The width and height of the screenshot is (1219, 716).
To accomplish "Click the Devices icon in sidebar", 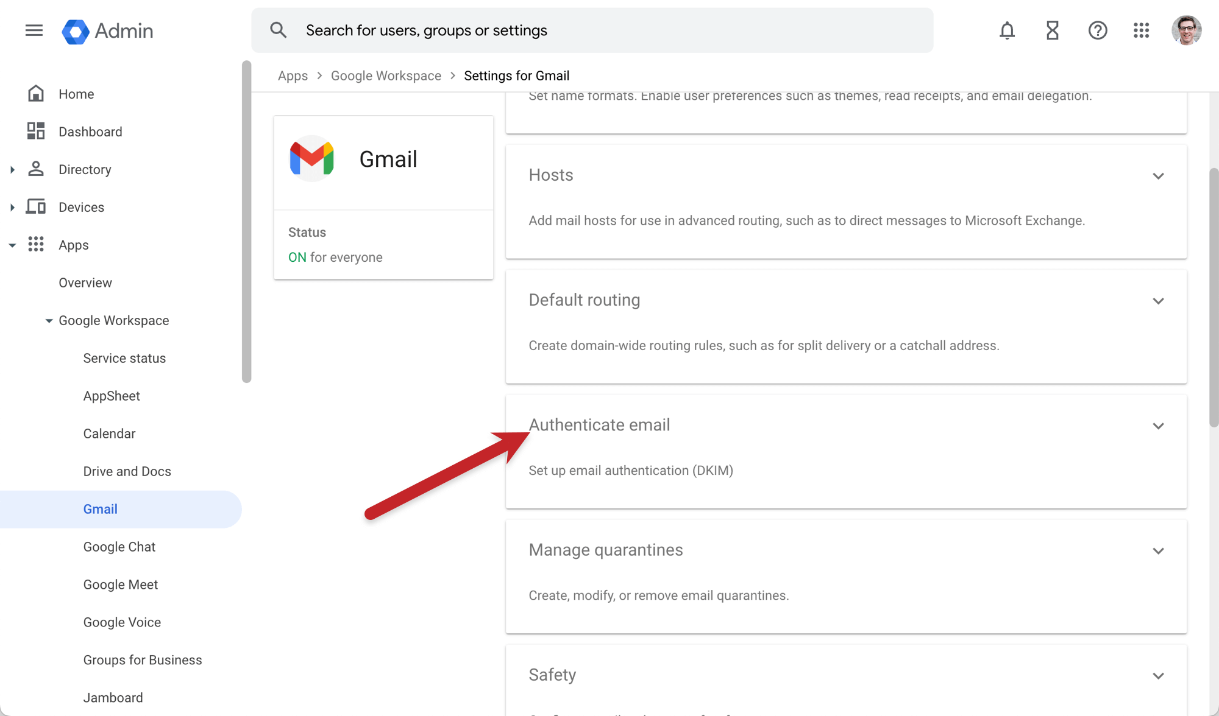I will [36, 207].
